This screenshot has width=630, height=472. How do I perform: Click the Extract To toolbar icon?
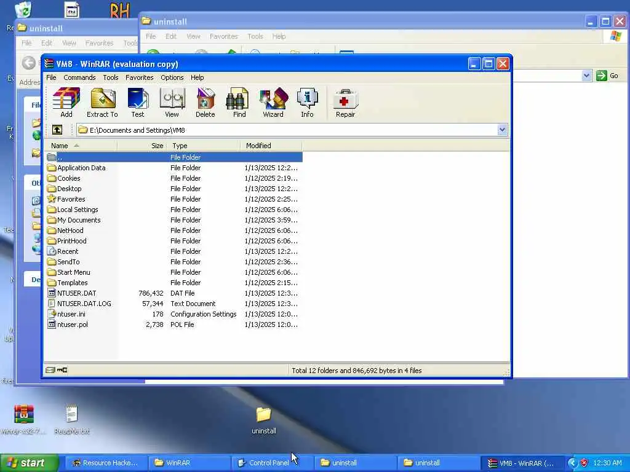[103, 103]
